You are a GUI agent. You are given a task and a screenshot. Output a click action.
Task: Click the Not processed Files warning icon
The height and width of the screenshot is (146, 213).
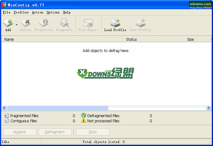point(84,120)
